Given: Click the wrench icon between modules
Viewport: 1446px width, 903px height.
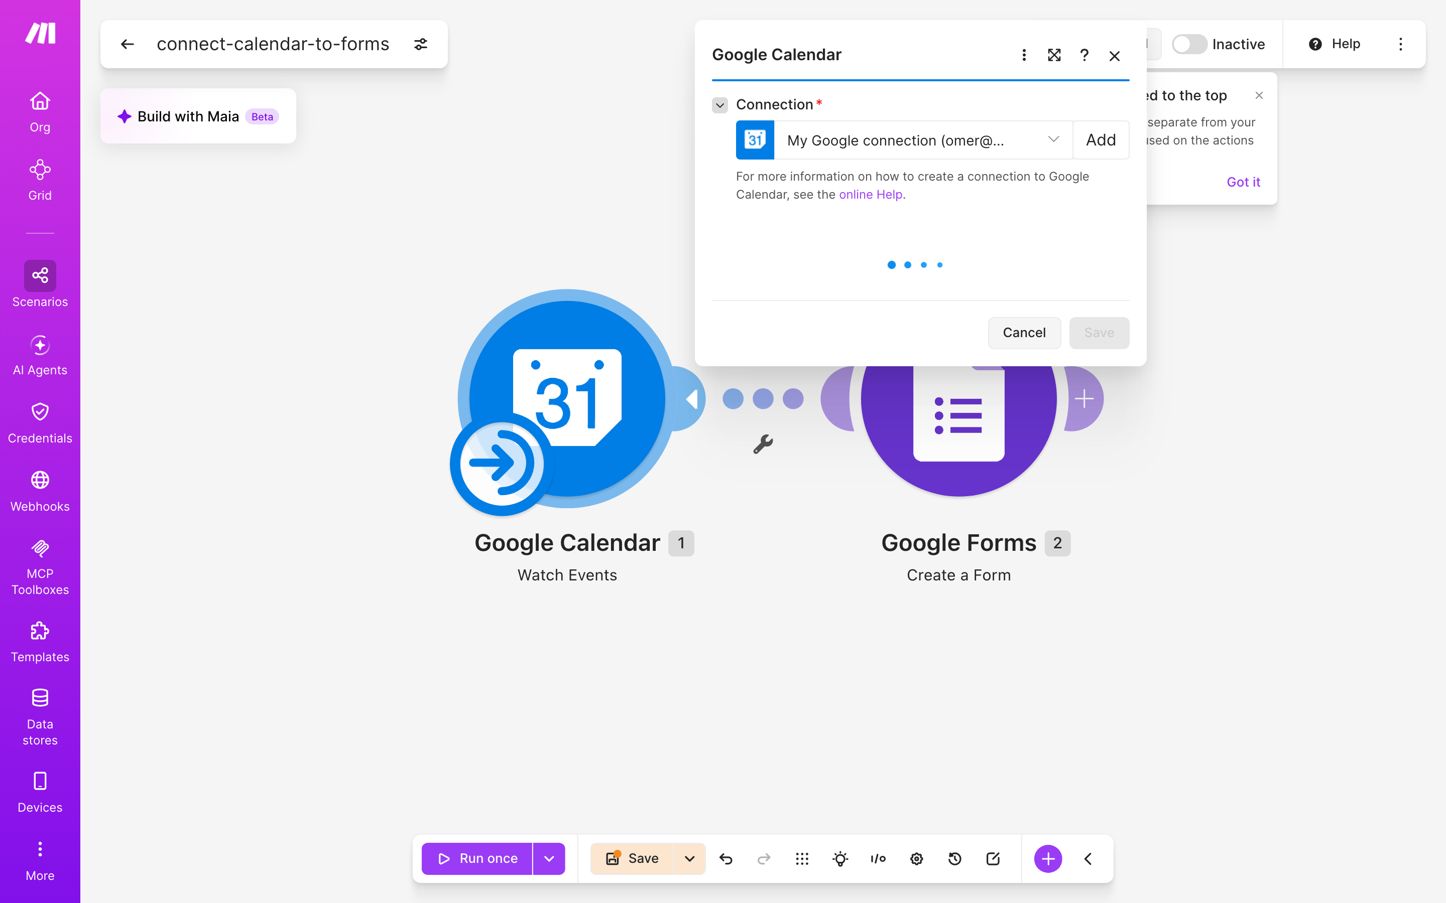Looking at the screenshot, I should pos(763,444).
